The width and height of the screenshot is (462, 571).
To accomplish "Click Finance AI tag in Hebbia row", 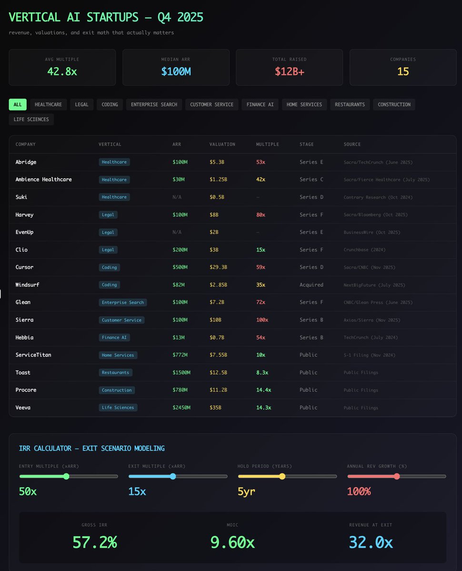I will coord(114,337).
